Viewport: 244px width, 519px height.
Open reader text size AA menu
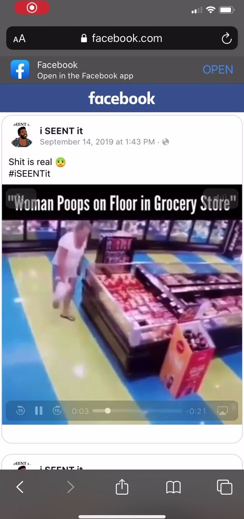(19, 39)
